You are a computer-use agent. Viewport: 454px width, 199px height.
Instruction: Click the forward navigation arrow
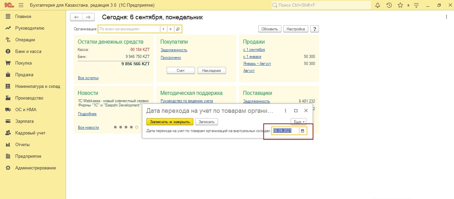tap(88, 17)
